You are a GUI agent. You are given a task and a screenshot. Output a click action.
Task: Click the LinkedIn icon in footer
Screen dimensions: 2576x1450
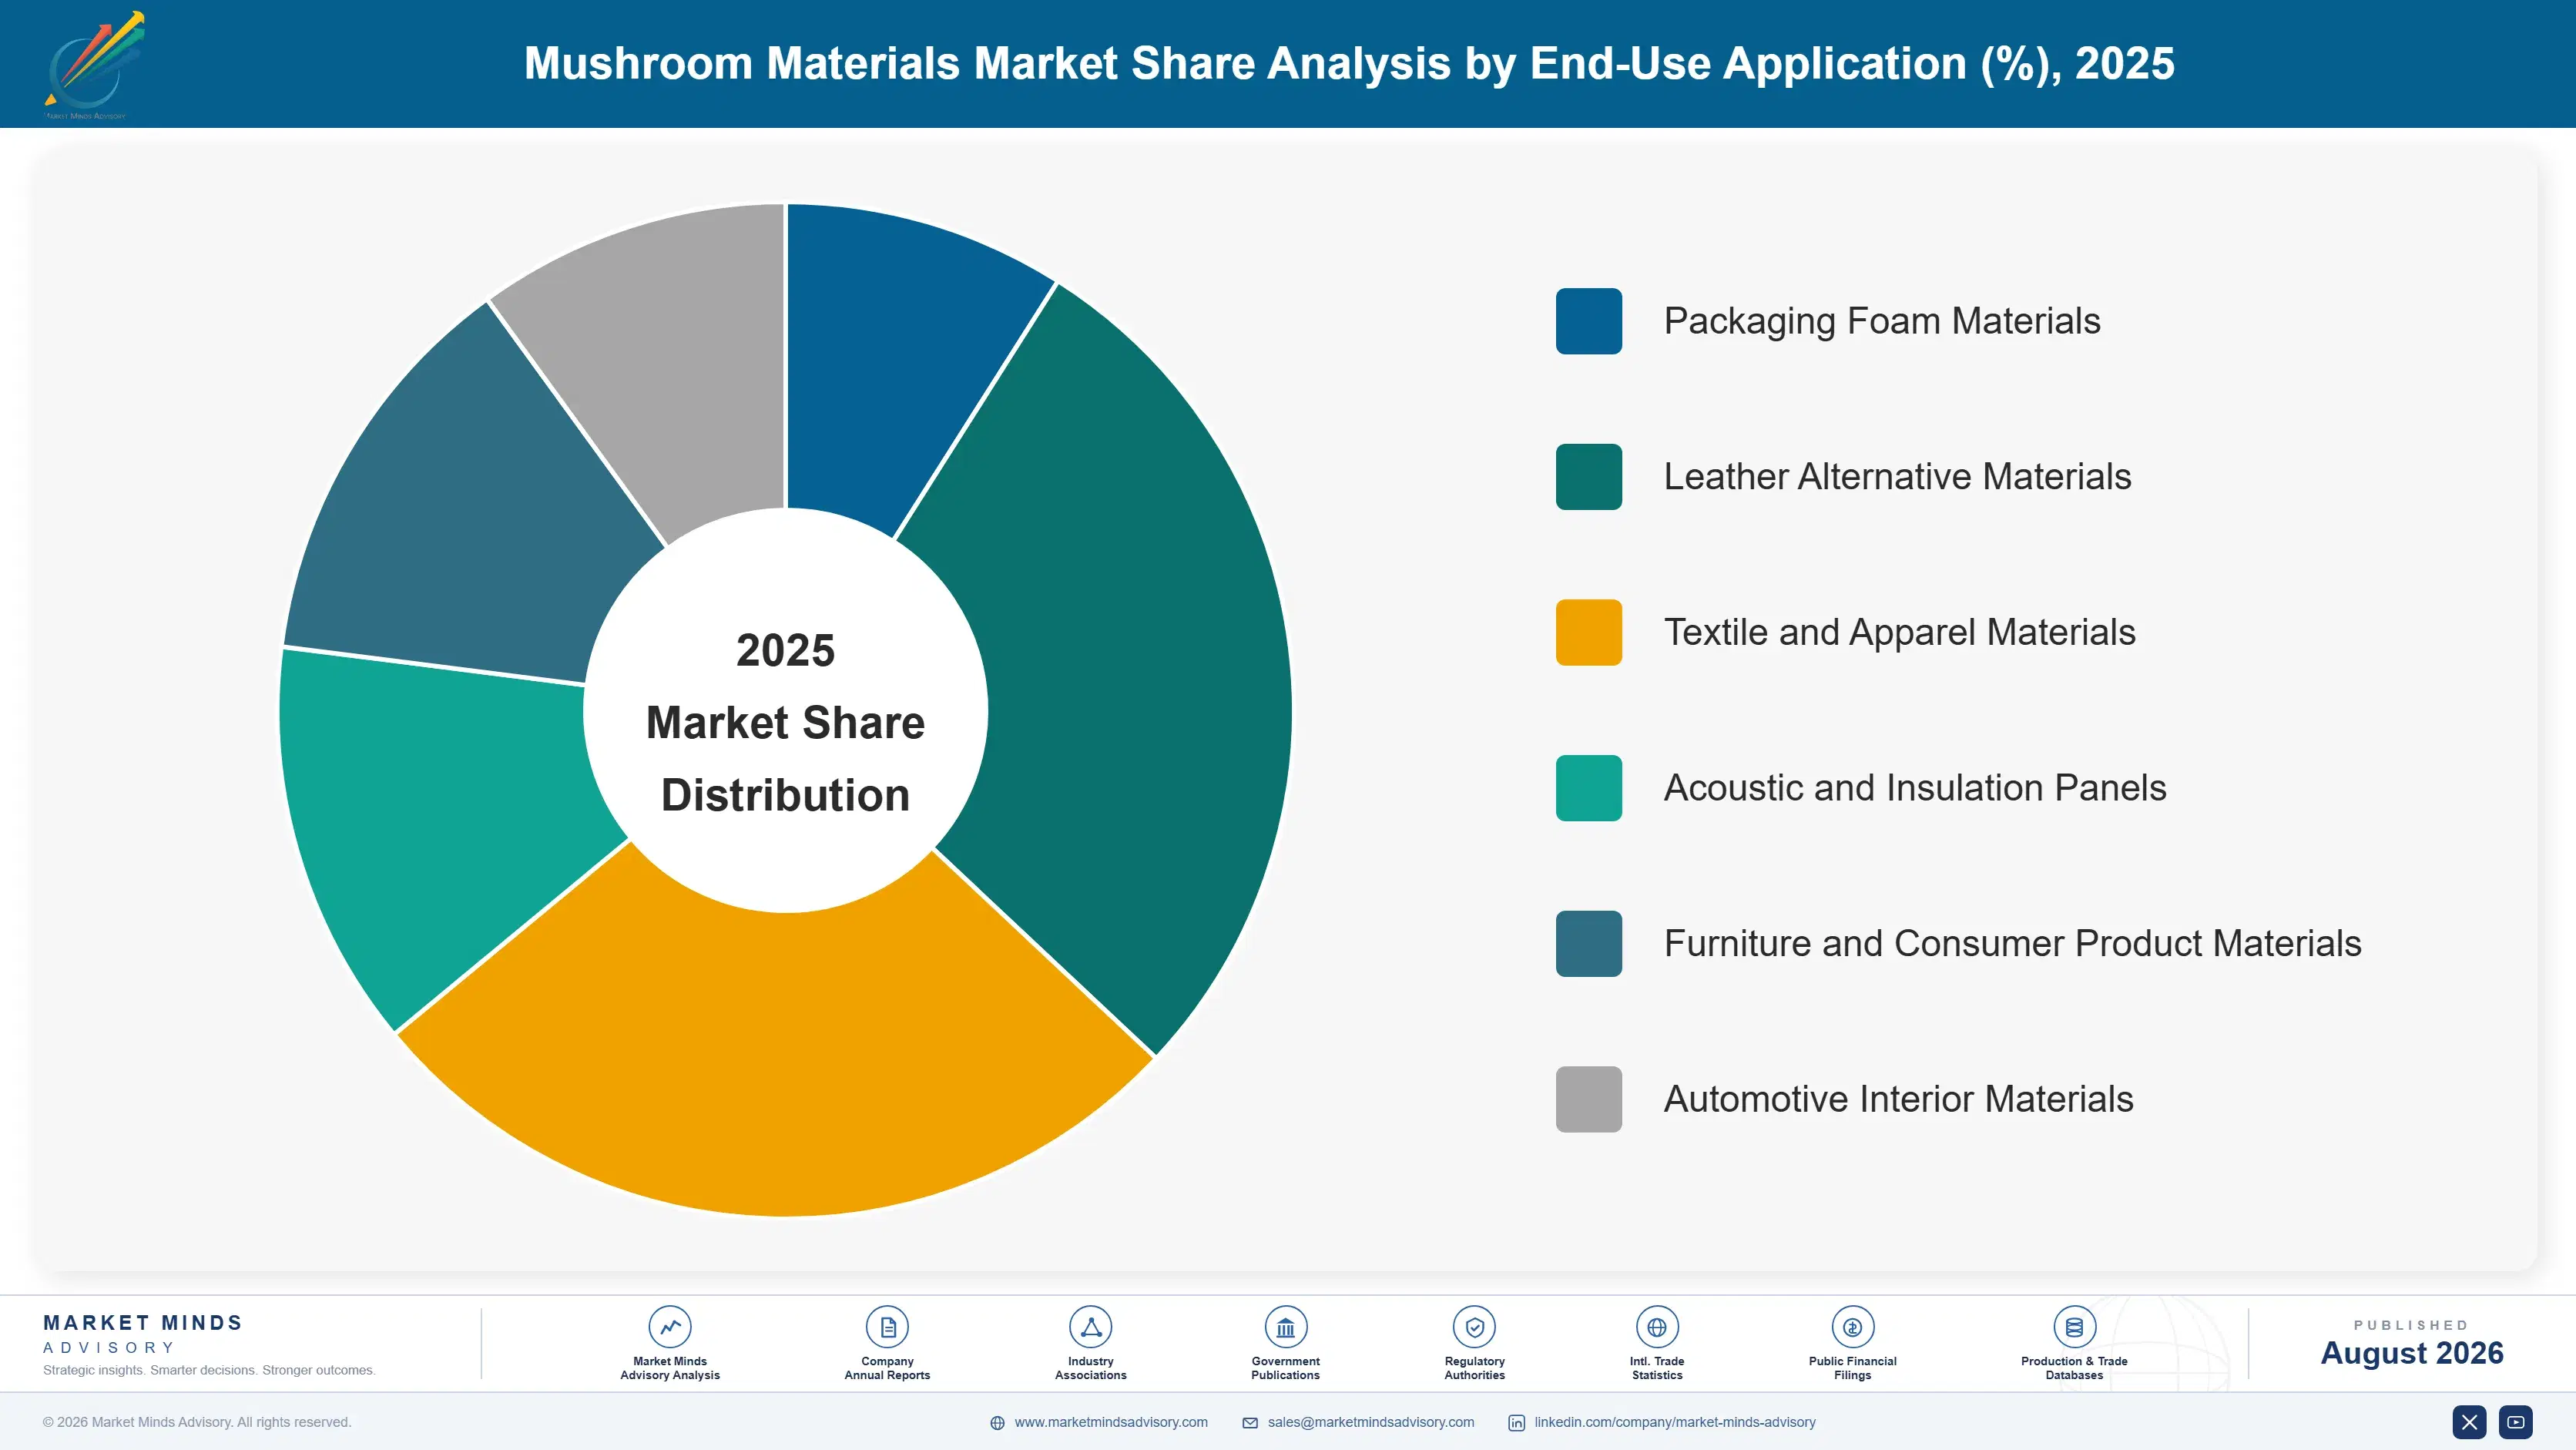point(1516,1423)
